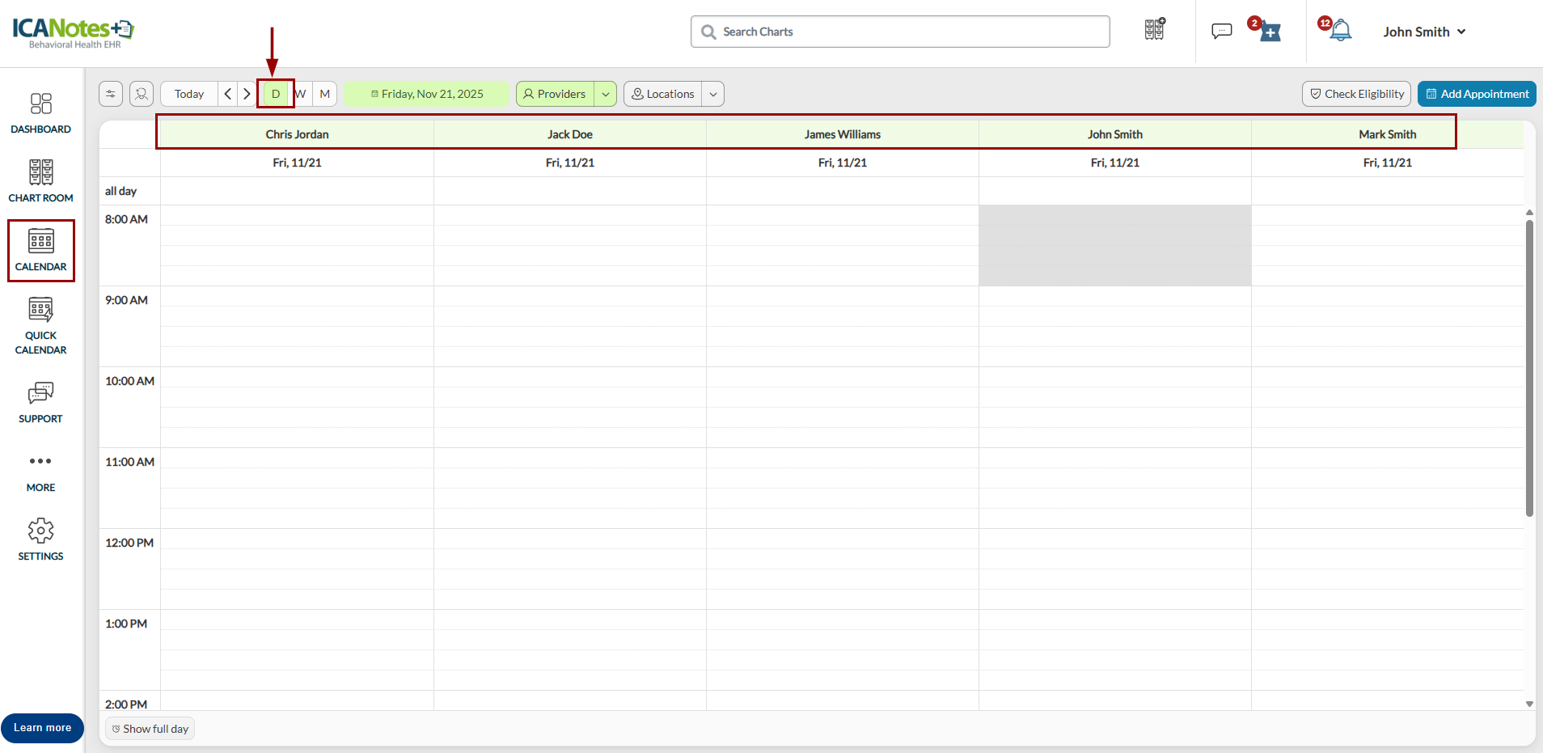Open the More menu in the sidebar
The height and width of the screenshot is (753, 1543).
point(40,472)
